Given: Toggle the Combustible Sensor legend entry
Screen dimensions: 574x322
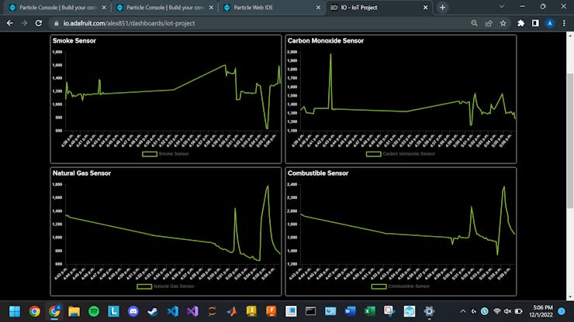Looking at the screenshot, I should pyautogui.click(x=400, y=286).
